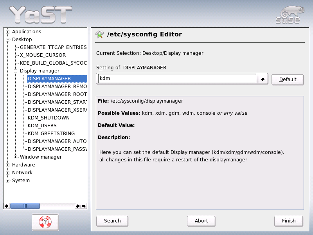
Task: Click 'Here you can set the default' description line
Action: (192, 152)
